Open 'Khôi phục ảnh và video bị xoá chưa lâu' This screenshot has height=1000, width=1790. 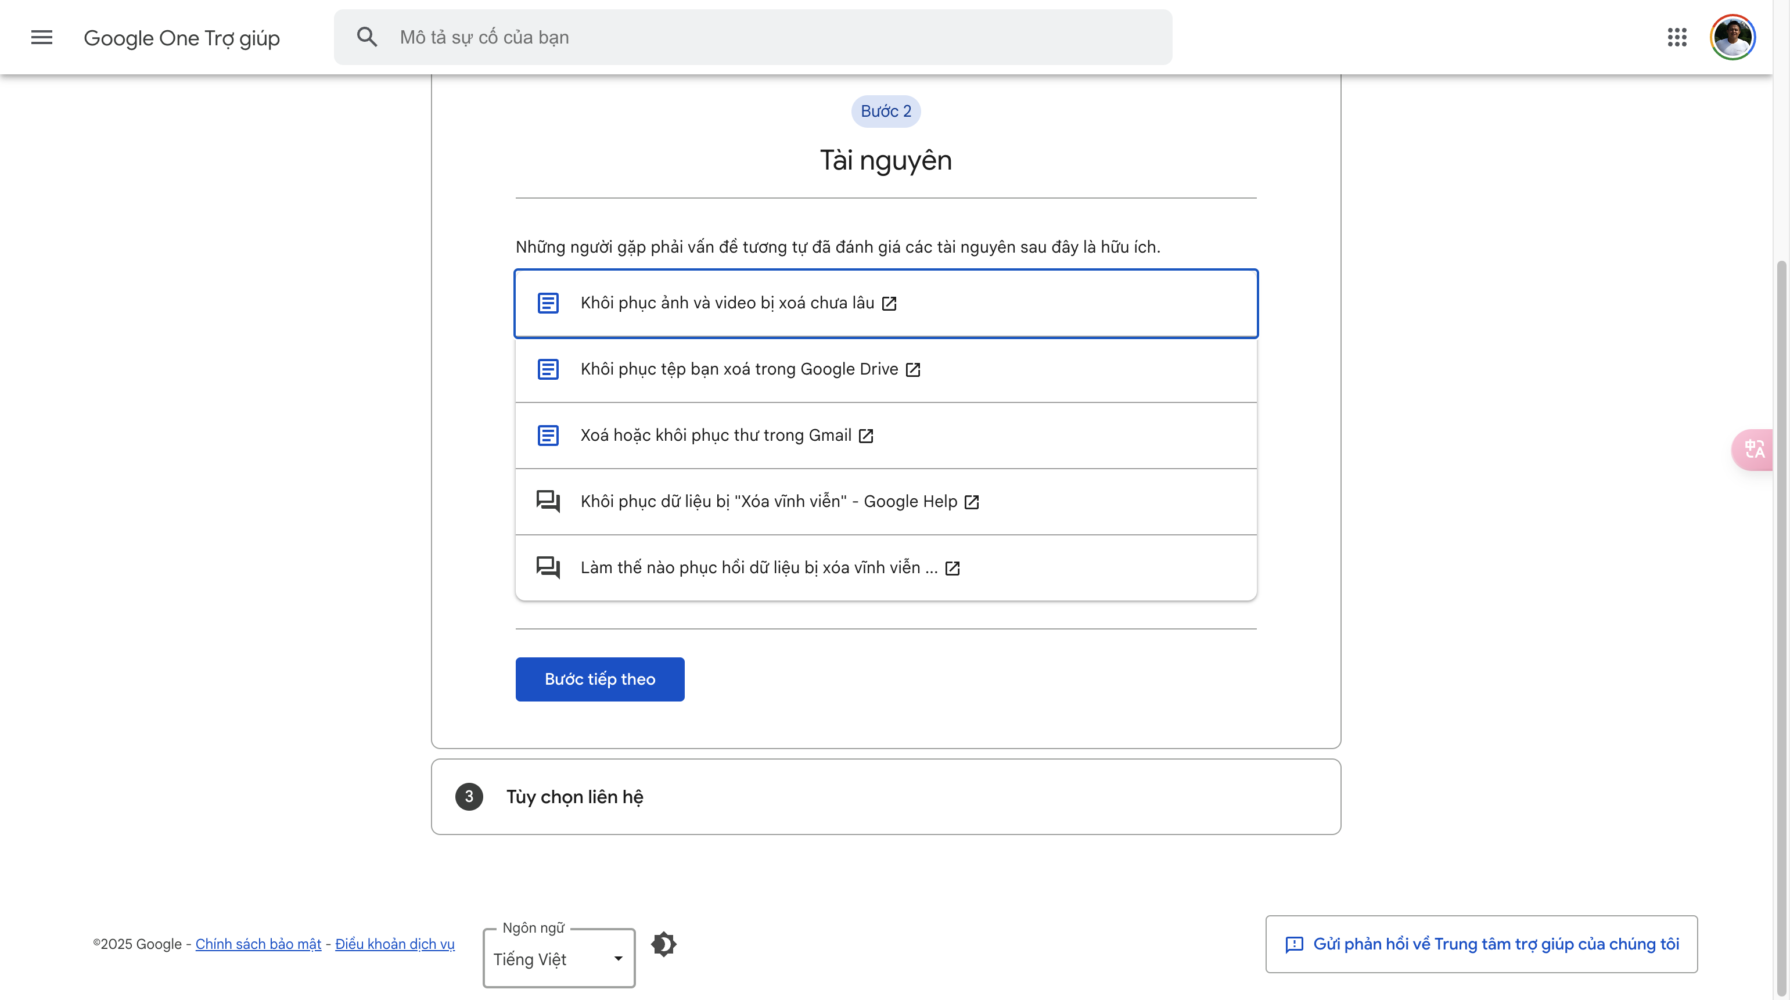click(886, 304)
